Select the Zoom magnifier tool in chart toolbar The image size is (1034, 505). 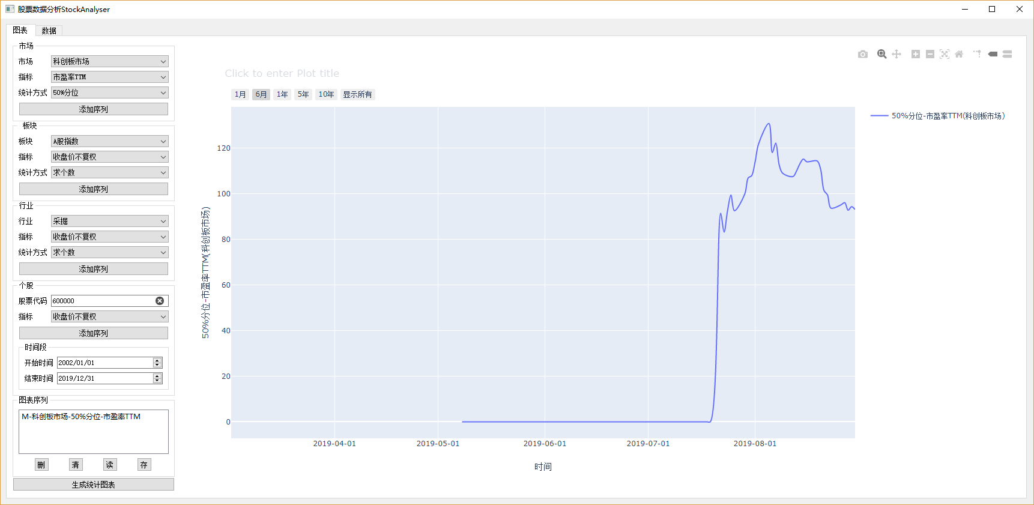(881, 54)
